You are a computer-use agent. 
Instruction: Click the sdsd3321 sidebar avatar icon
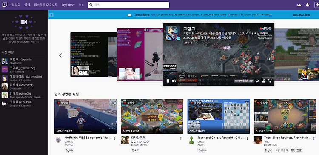pos(5,86)
